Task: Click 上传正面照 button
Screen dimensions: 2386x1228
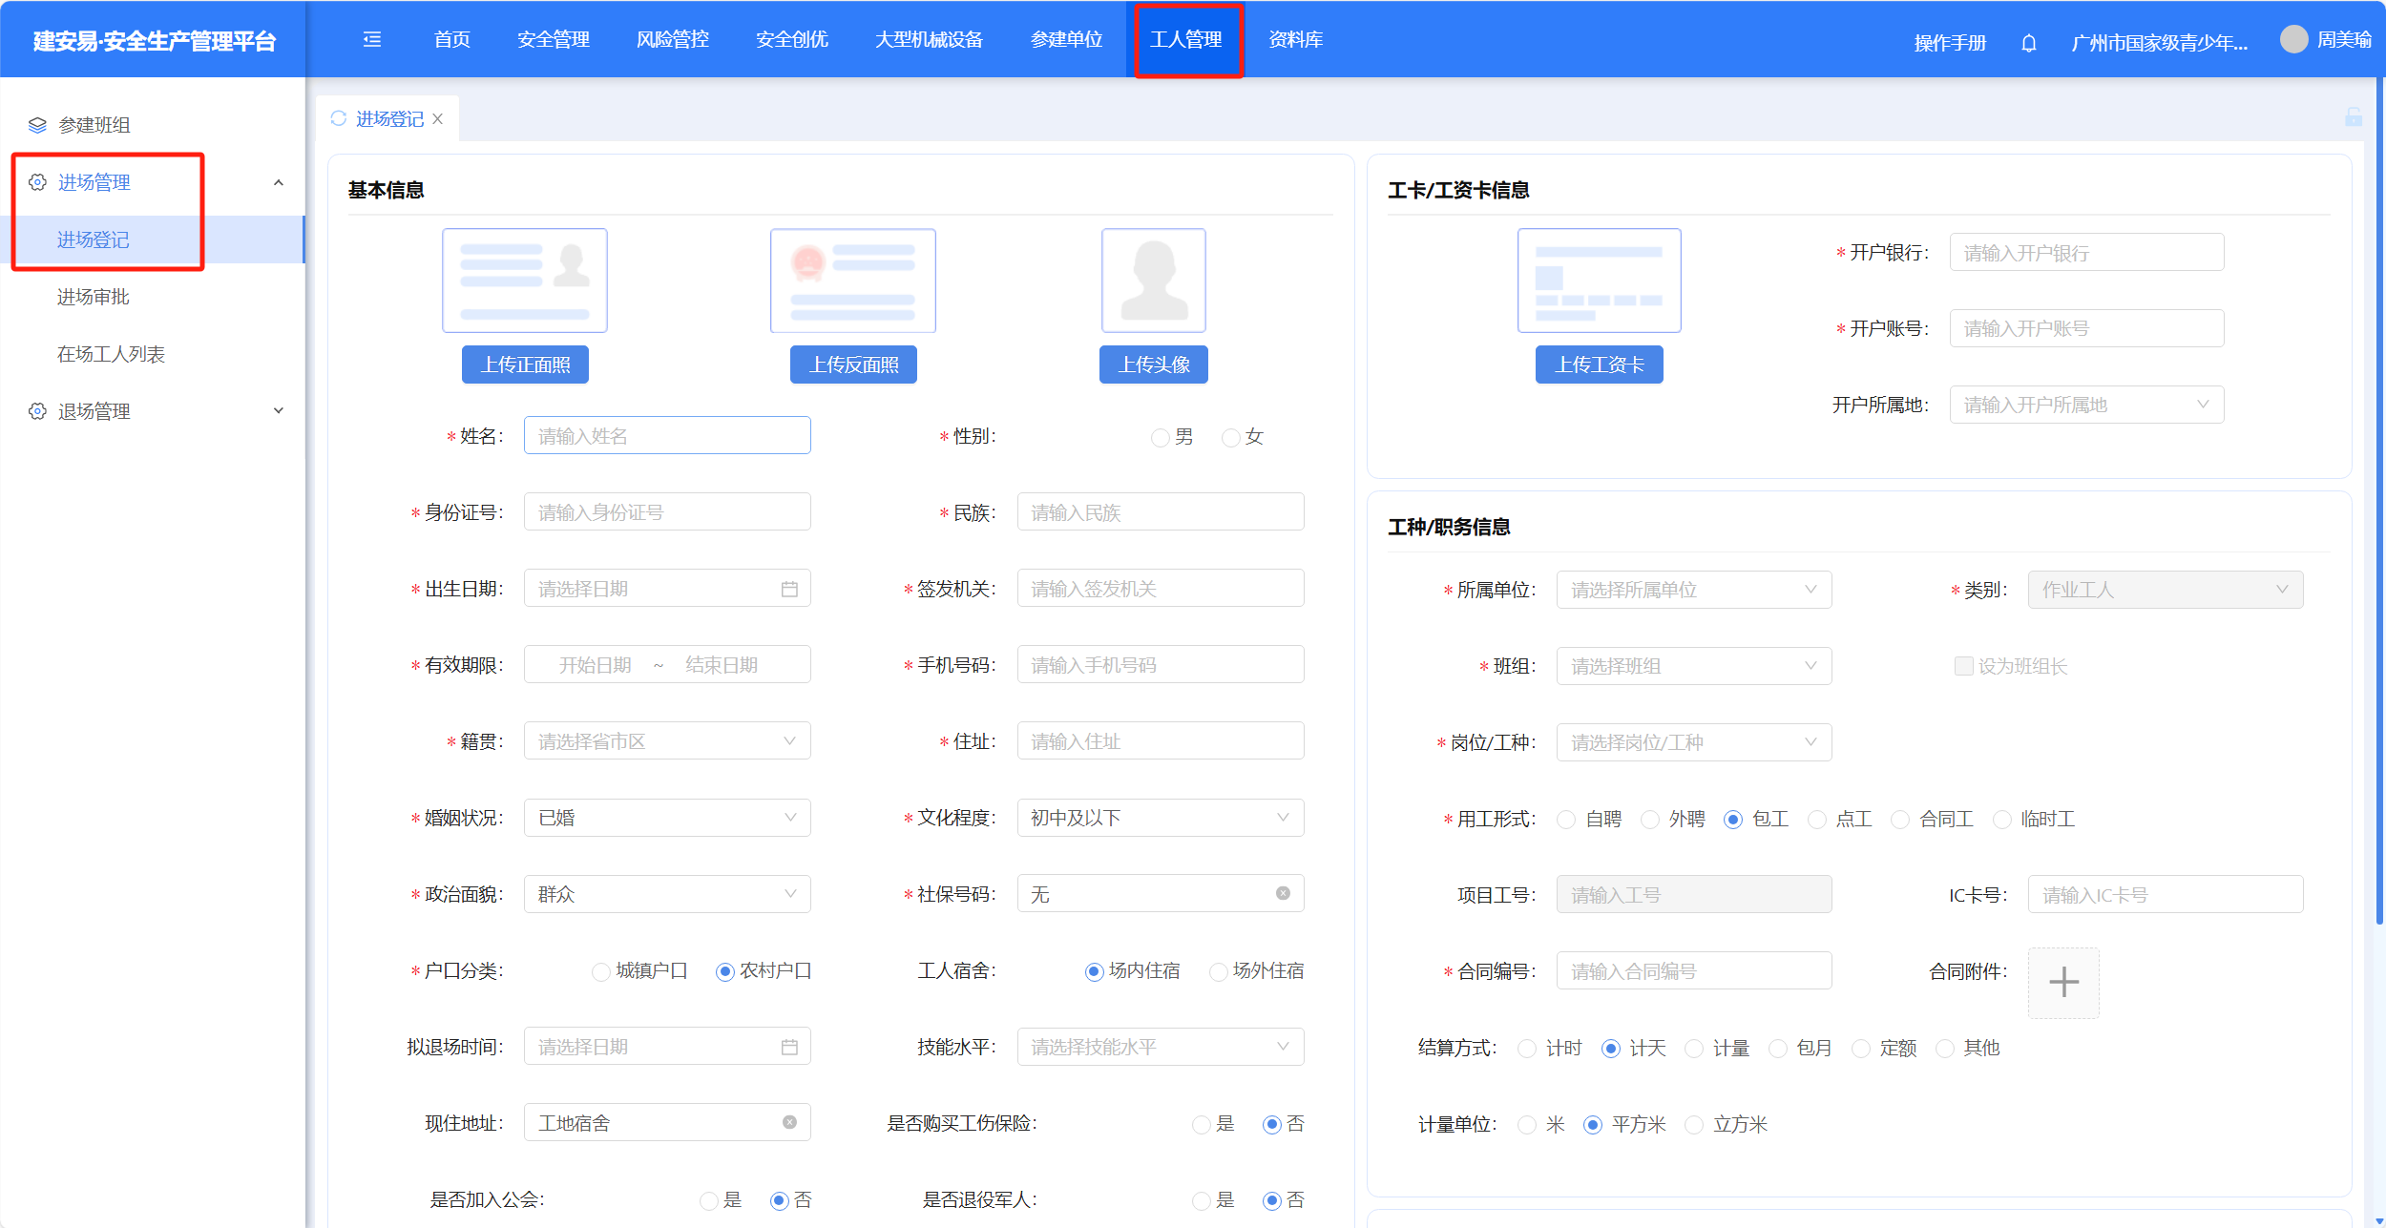Action: (x=525, y=364)
